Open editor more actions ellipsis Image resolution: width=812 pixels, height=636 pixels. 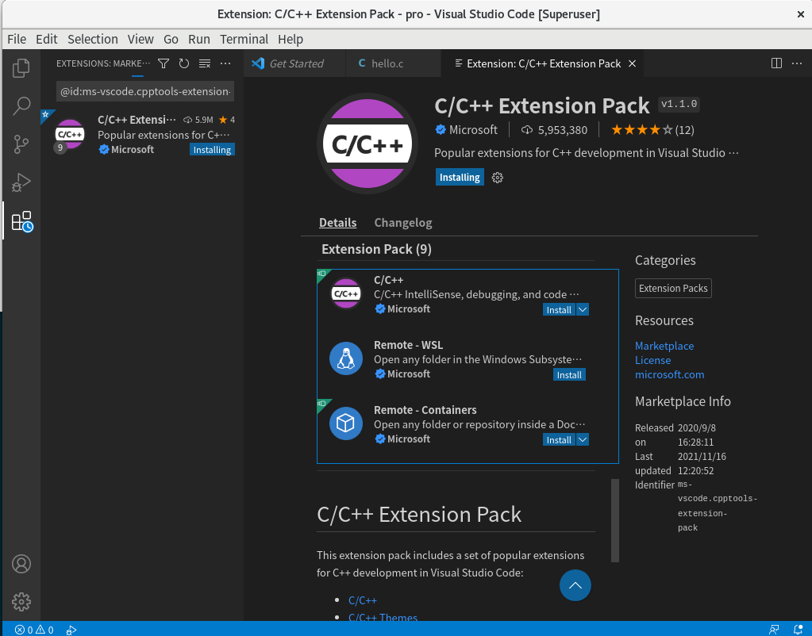[x=797, y=63]
